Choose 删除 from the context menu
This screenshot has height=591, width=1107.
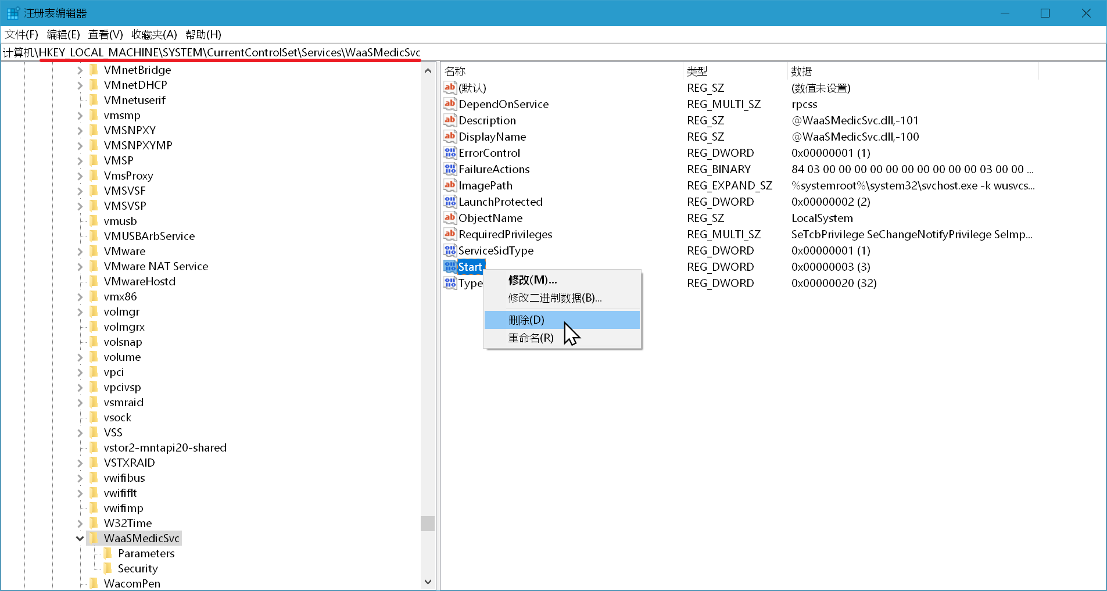click(x=528, y=320)
